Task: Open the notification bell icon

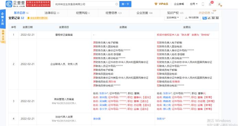Action: (x=210, y=4)
